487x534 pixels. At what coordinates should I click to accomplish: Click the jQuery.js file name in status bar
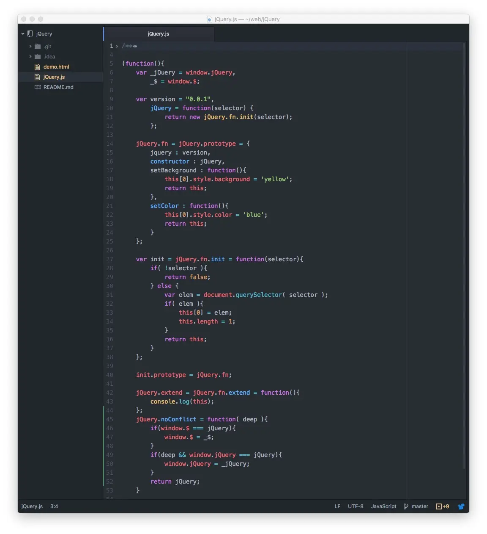click(x=32, y=506)
